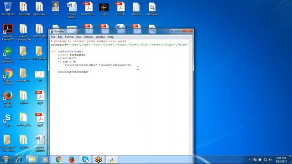Open the Windows Start menu

5,159
